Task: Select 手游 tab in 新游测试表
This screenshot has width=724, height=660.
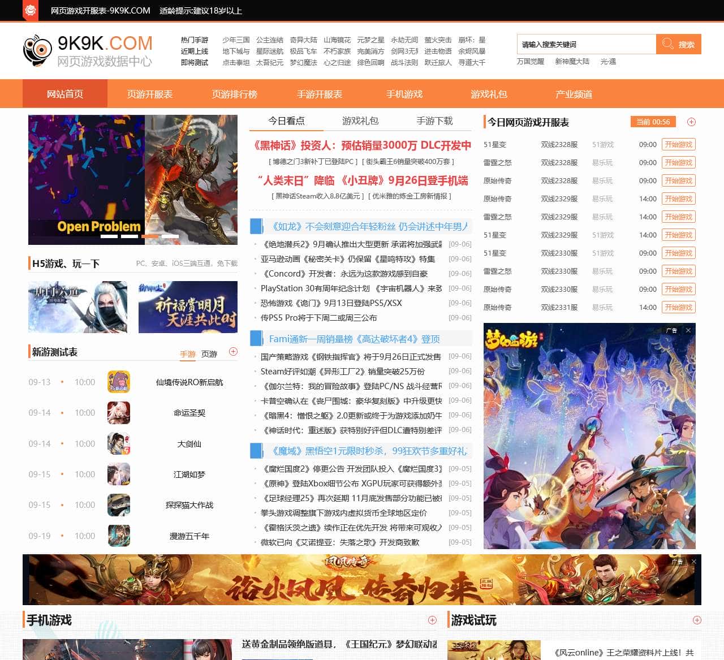Action: coord(188,354)
